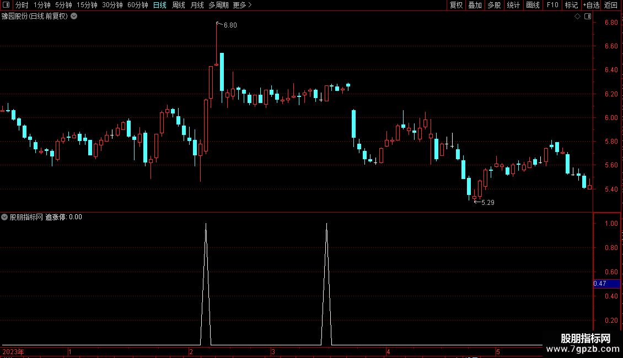Select the 15分钟 period tab

click(87, 5)
